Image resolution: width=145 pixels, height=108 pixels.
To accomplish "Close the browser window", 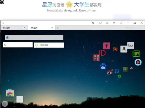I will [142, 23].
